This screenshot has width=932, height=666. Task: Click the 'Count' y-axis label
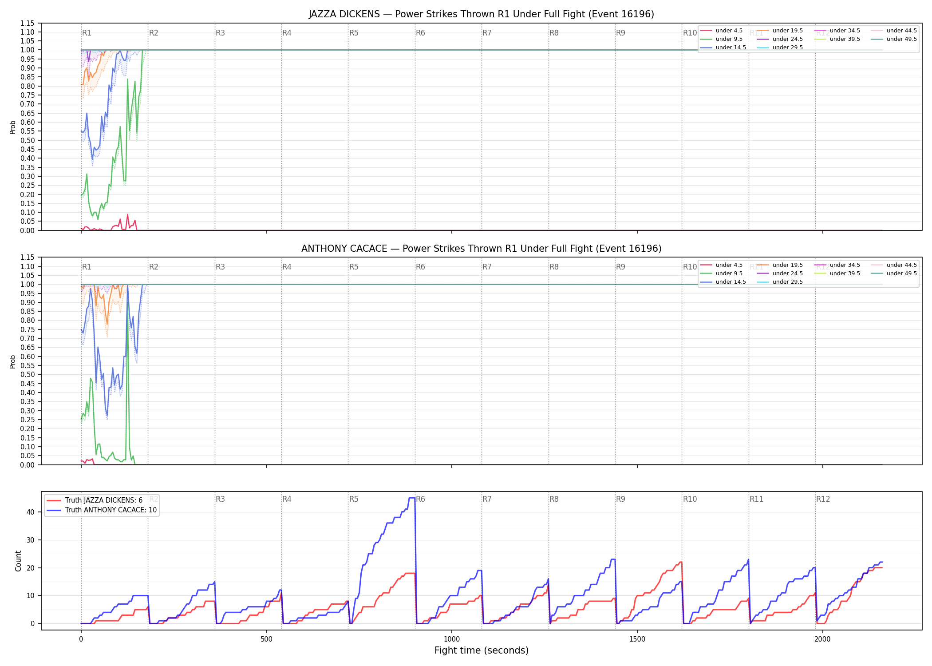coord(18,561)
